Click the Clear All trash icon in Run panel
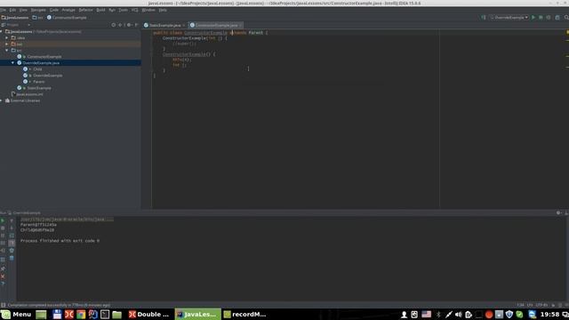This screenshot has height=320, width=569. coord(12,258)
